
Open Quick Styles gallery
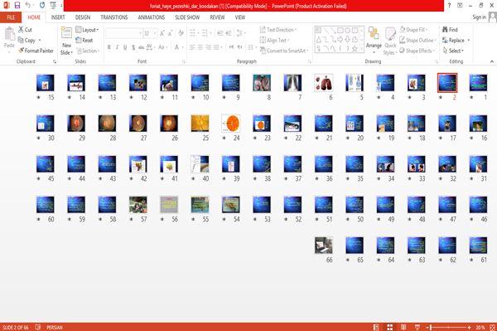point(390,41)
